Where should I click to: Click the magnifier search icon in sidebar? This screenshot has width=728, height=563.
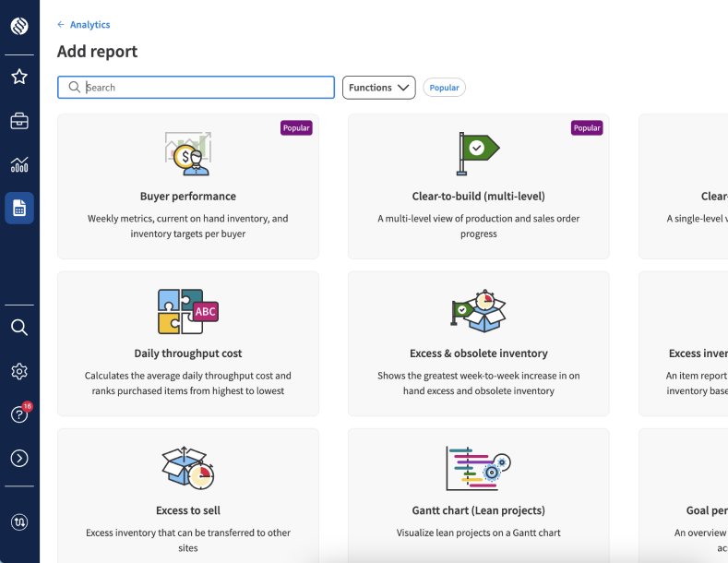[x=19, y=328]
